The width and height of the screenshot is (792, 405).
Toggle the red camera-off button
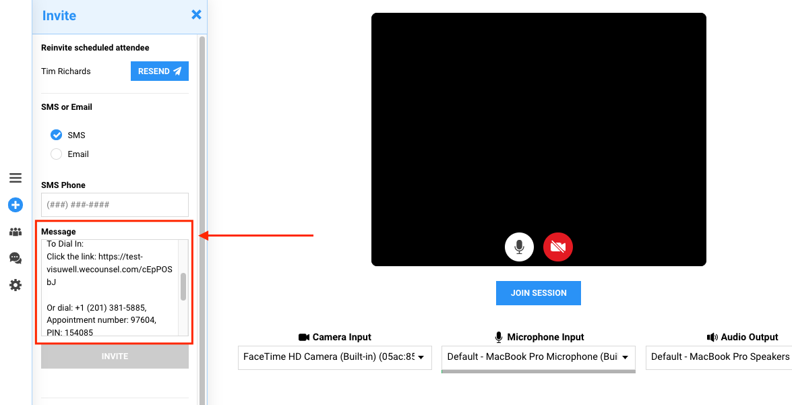point(557,247)
